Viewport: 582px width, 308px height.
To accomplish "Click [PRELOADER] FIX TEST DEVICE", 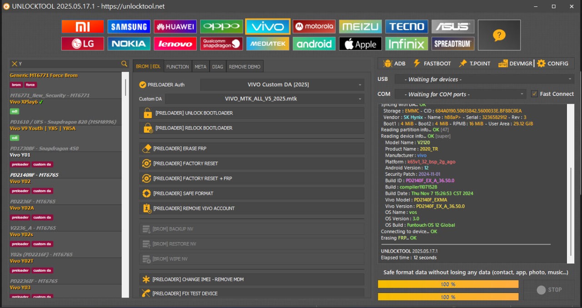I will coord(252,293).
